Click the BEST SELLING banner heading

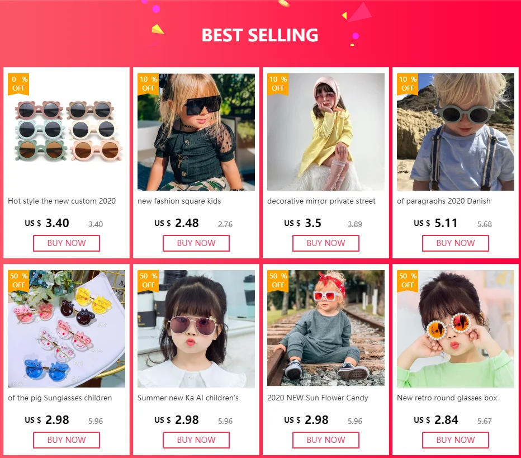tap(260, 35)
